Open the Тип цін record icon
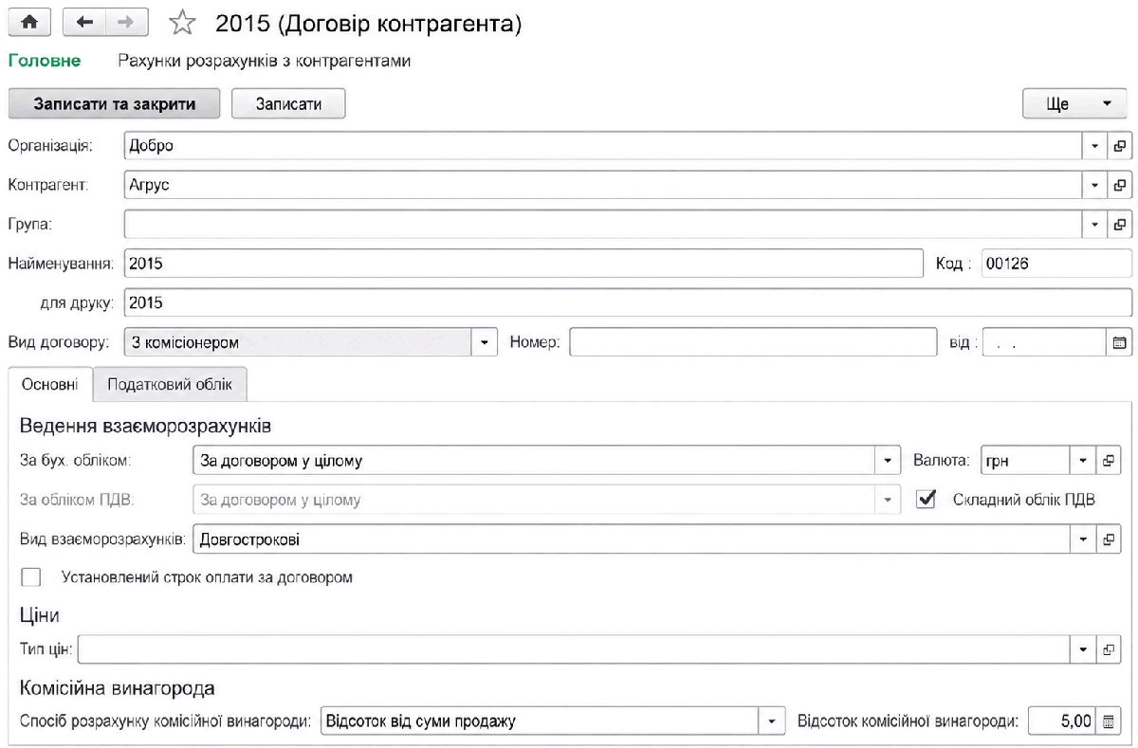 [1108, 649]
